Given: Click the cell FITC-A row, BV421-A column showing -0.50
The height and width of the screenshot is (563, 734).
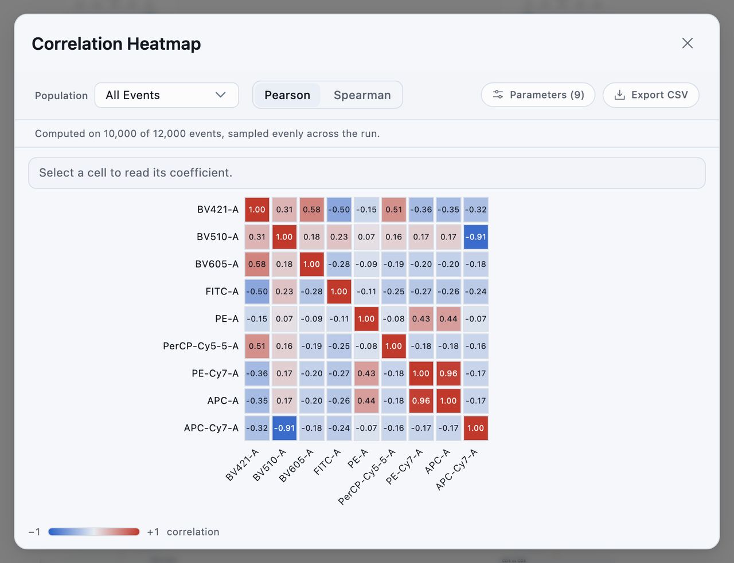Looking at the screenshot, I should (x=257, y=292).
